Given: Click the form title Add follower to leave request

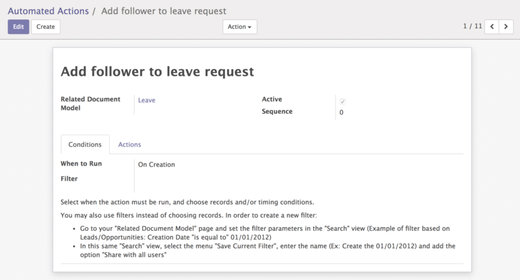Looking at the screenshot, I should click(157, 72).
